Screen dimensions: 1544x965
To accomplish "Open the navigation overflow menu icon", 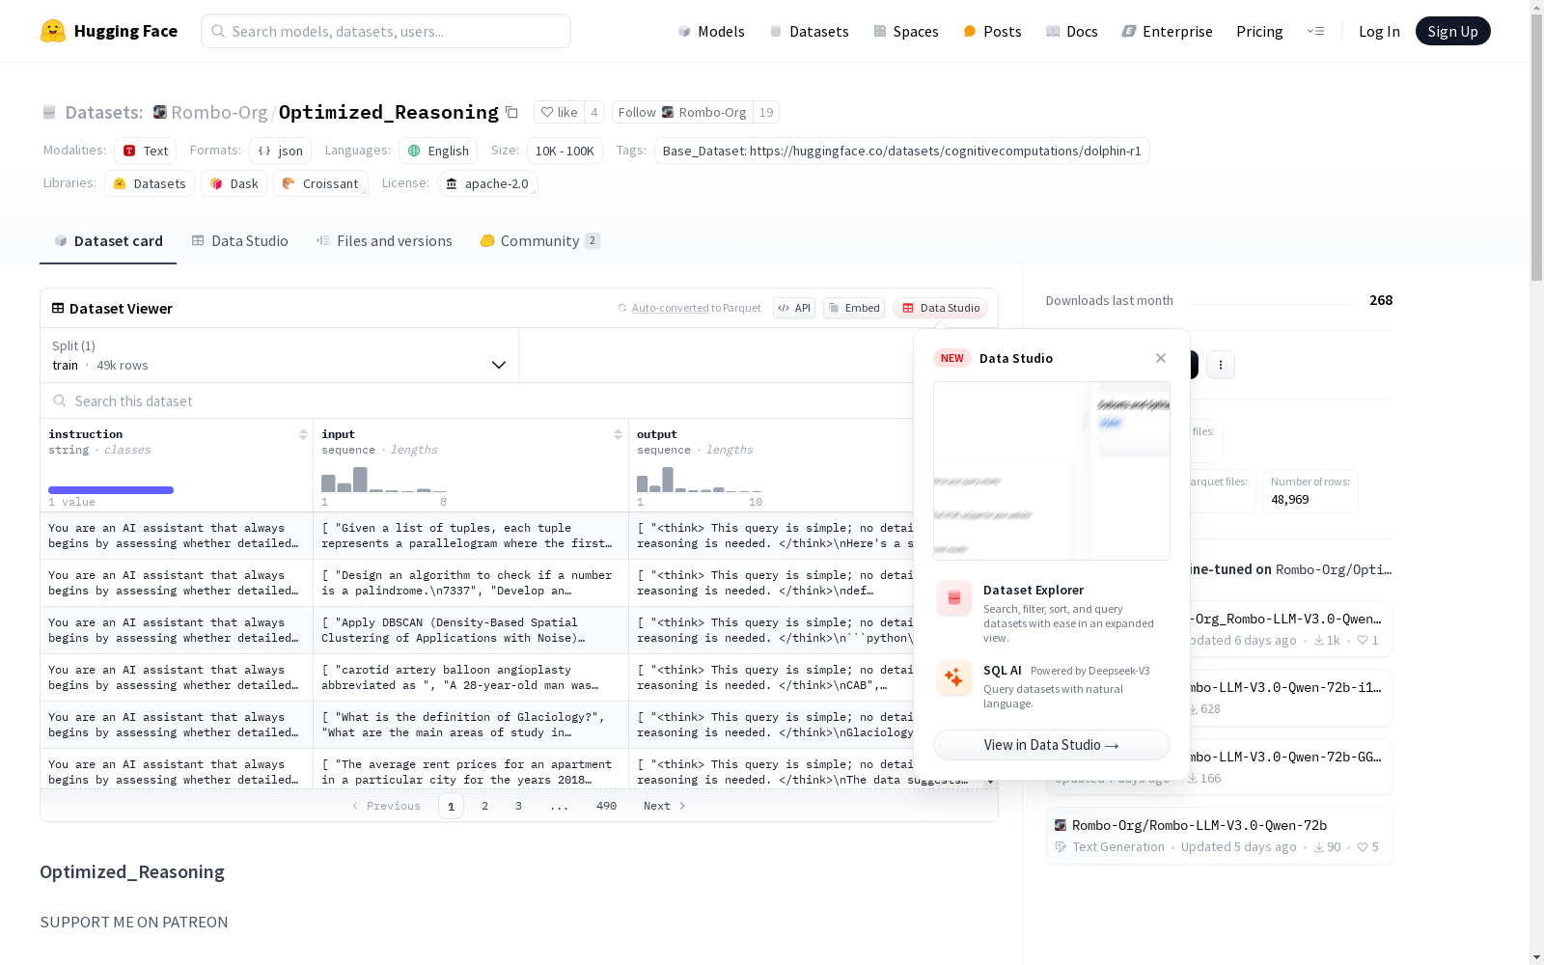I will [x=1315, y=31].
